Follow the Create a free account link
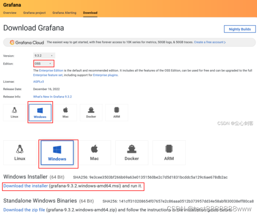 click(x=209, y=42)
